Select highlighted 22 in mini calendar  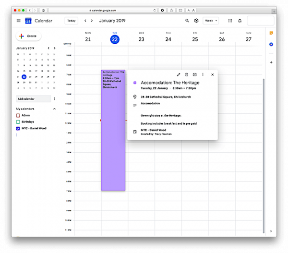(x=24, y=77)
